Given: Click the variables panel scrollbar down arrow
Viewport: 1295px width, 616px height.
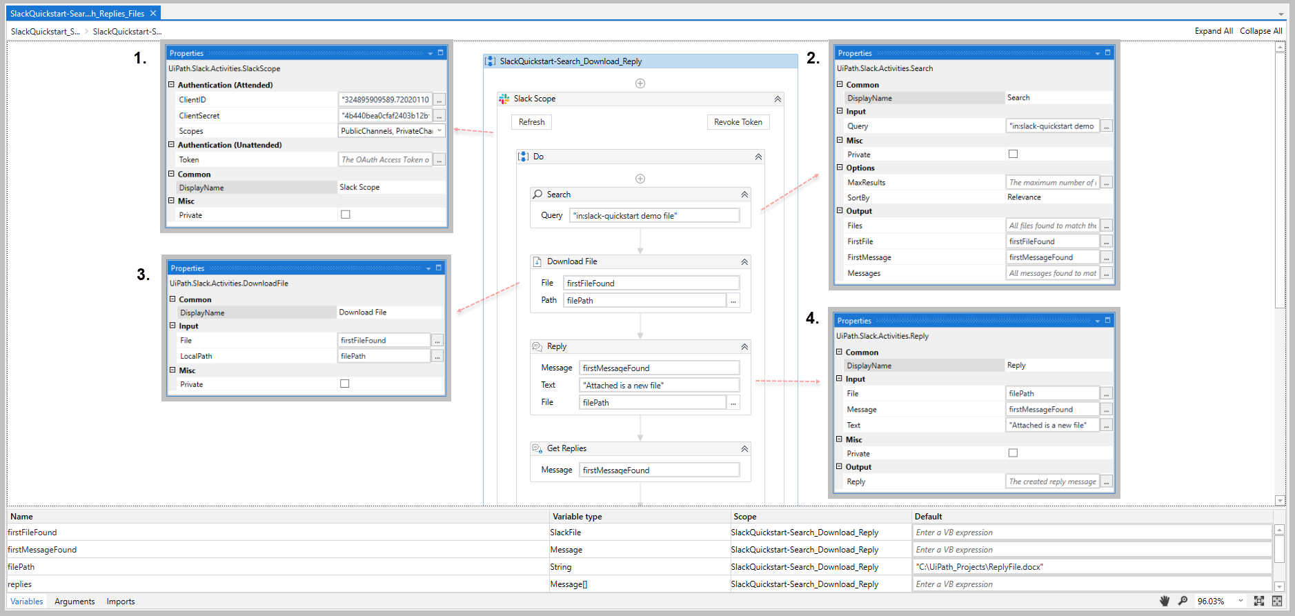Looking at the screenshot, I should click(x=1279, y=586).
